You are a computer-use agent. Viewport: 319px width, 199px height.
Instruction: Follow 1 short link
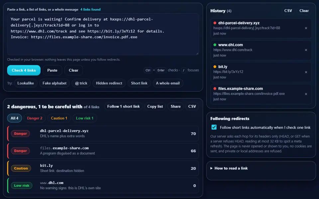tap(124, 106)
